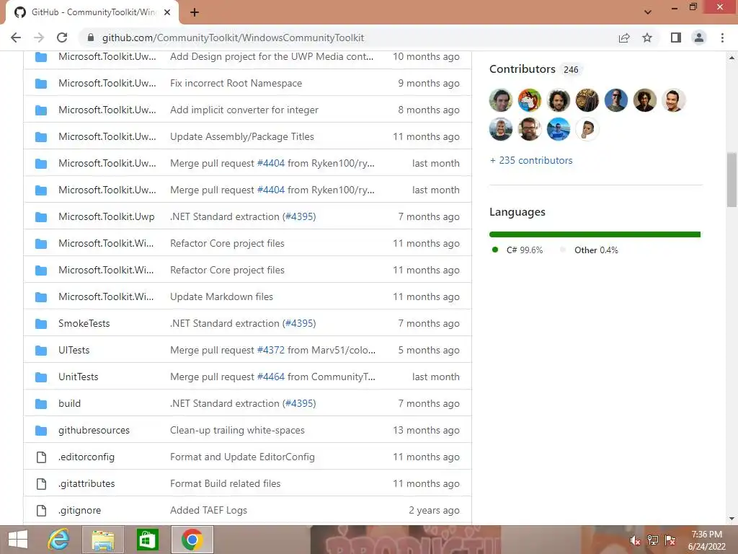Screen dimensions: 738x554
Task: Reload the GitHub page
Action: pos(62,38)
